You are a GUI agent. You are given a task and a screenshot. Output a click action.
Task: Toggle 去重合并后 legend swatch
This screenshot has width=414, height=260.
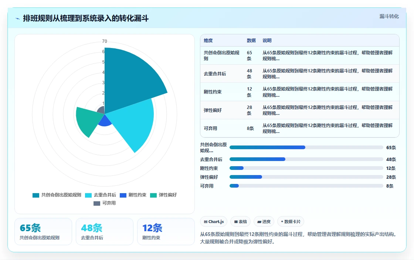(x=88, y=195)
